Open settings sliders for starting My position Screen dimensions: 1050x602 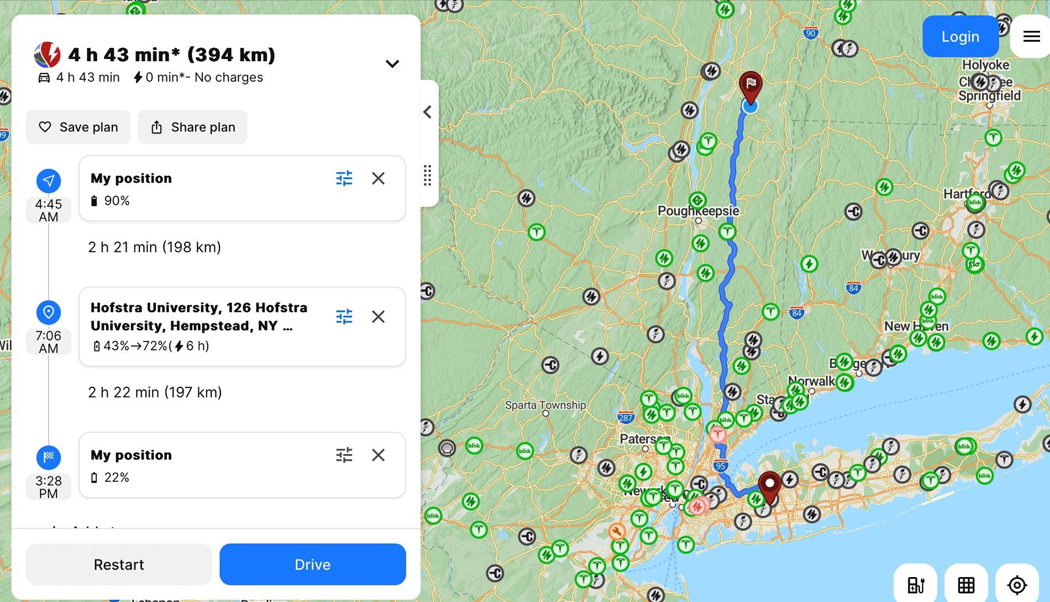tap(344, 178)
